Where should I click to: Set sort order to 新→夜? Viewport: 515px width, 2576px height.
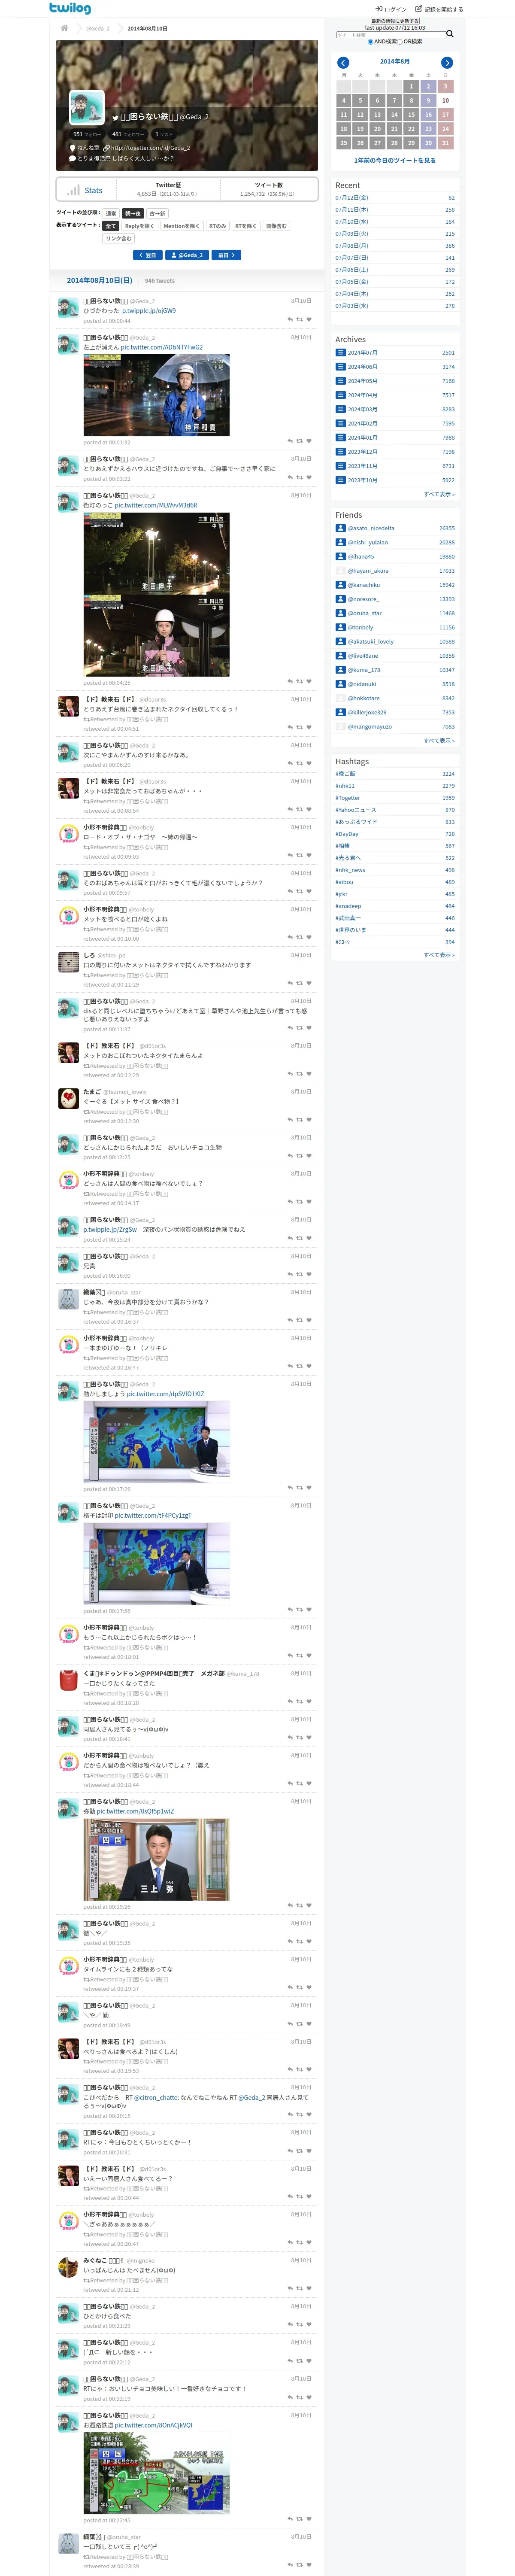(x=133, y=213)
